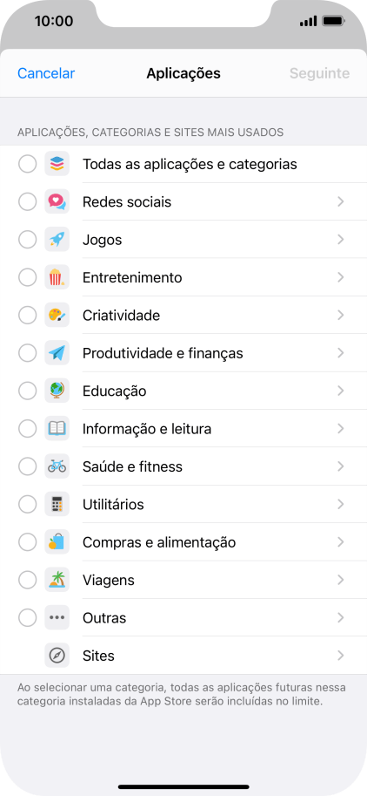
Task: Select the Outras radio button
Action: 27,618
